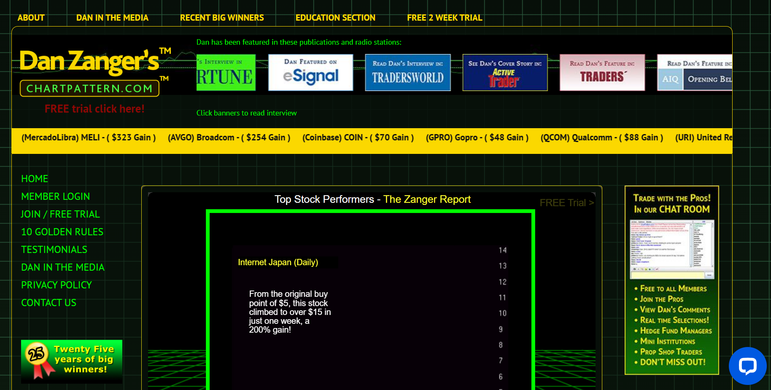
Task: Open the Traders' feature banner
Action: click(x=602, y=73)
